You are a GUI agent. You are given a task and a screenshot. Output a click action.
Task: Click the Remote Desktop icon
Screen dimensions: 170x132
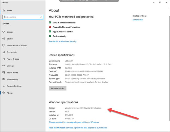(x=4, y=86)
